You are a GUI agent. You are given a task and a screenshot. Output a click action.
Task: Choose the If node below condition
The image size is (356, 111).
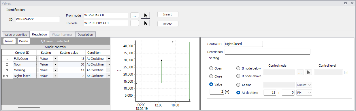238,68
